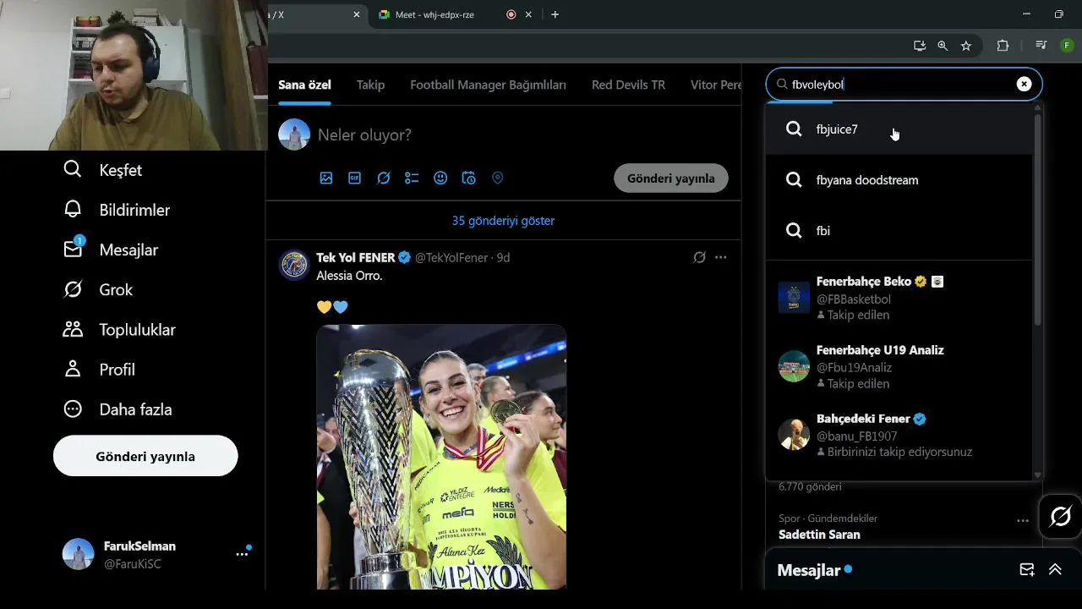
Task: Click the gray Gönderi yayınla composer button
Action: (x=670, y=178)
